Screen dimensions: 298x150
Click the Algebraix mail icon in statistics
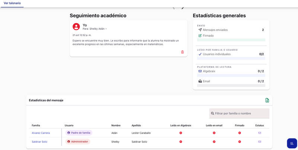(x=200, y=71)
